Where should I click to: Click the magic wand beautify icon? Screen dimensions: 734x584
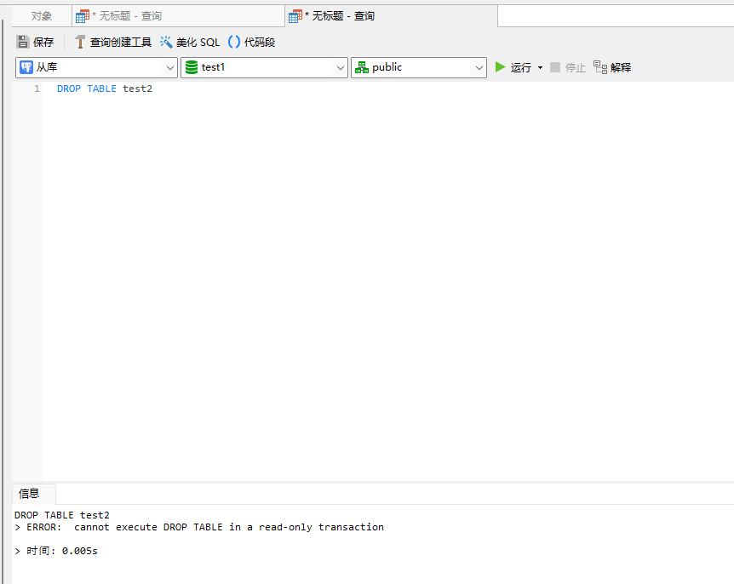coord(166,42)
